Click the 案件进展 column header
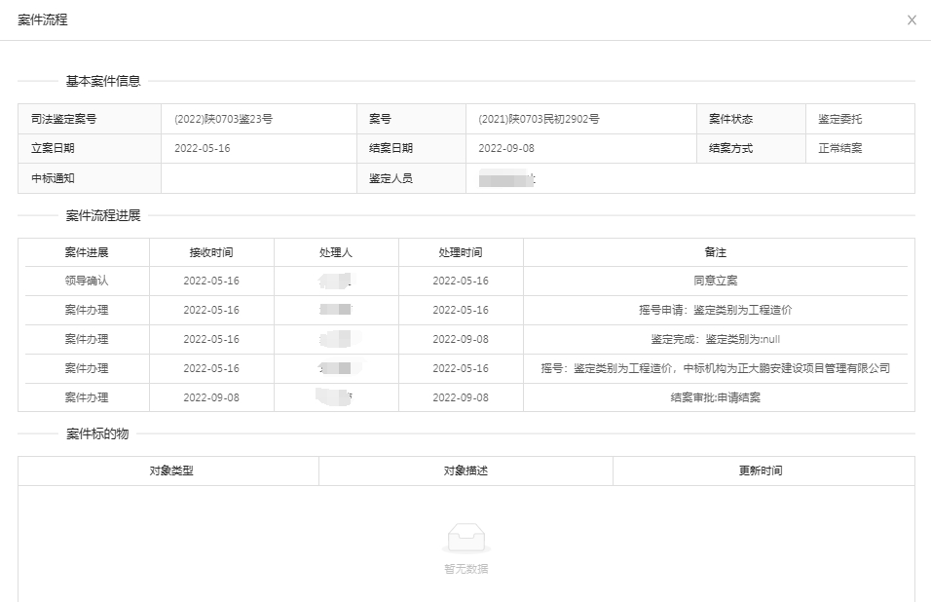Screen dimensions: 931x602 tap(87, 252)
